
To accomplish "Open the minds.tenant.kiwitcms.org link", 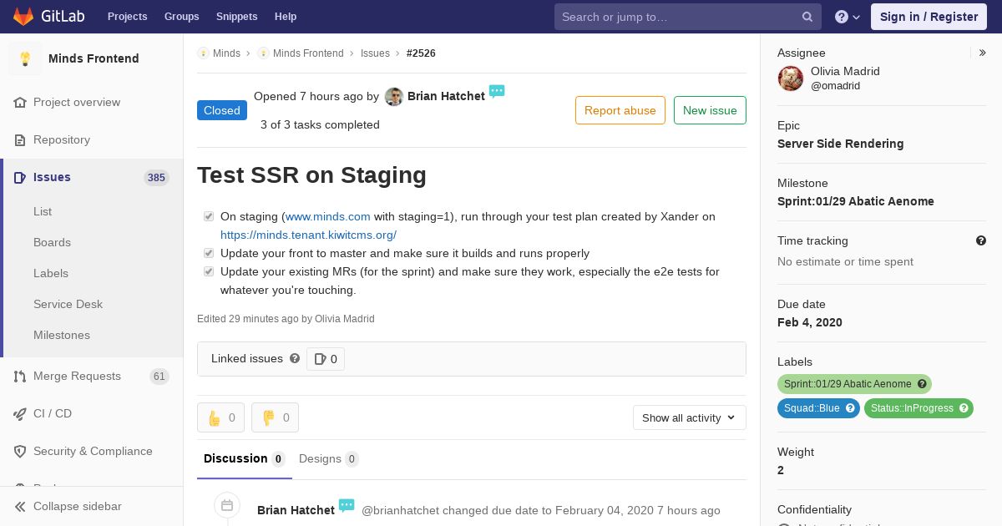I will tap(308, 235).
